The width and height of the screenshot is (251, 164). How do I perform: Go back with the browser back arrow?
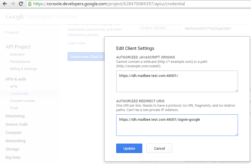5,4
